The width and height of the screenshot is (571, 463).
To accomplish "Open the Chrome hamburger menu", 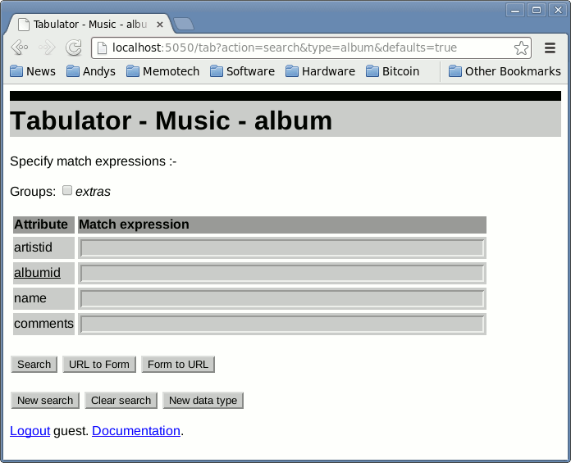I will [x=550, y=48].
